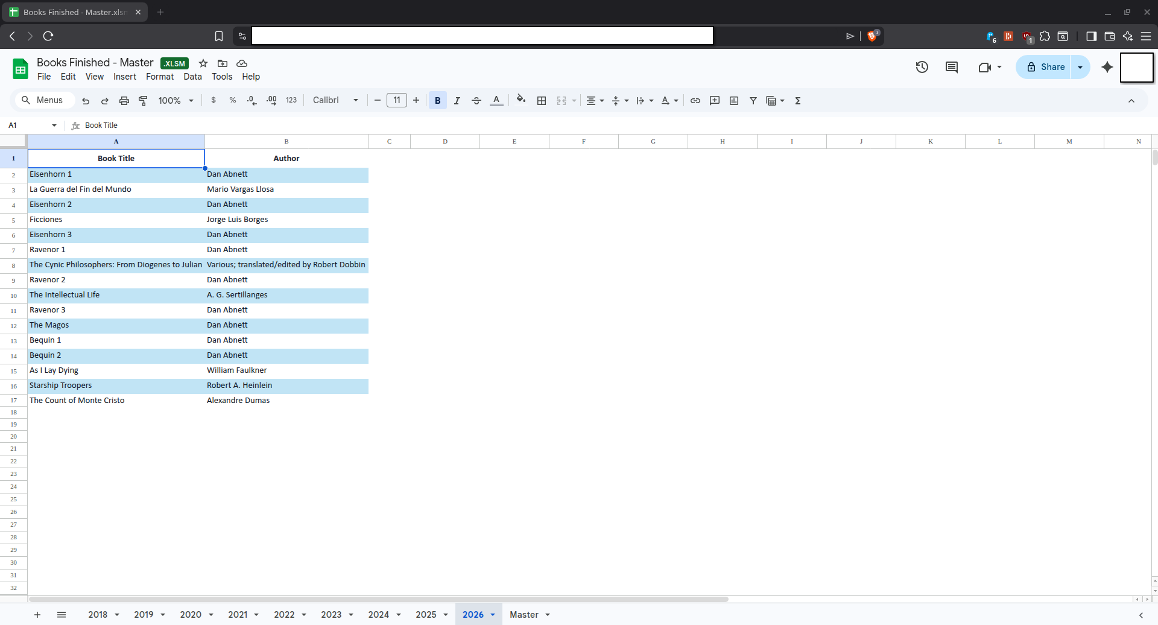This screenshot has width=1158, height=625.
Task: Click the Share button
Action: click(x=1045, y=67)
